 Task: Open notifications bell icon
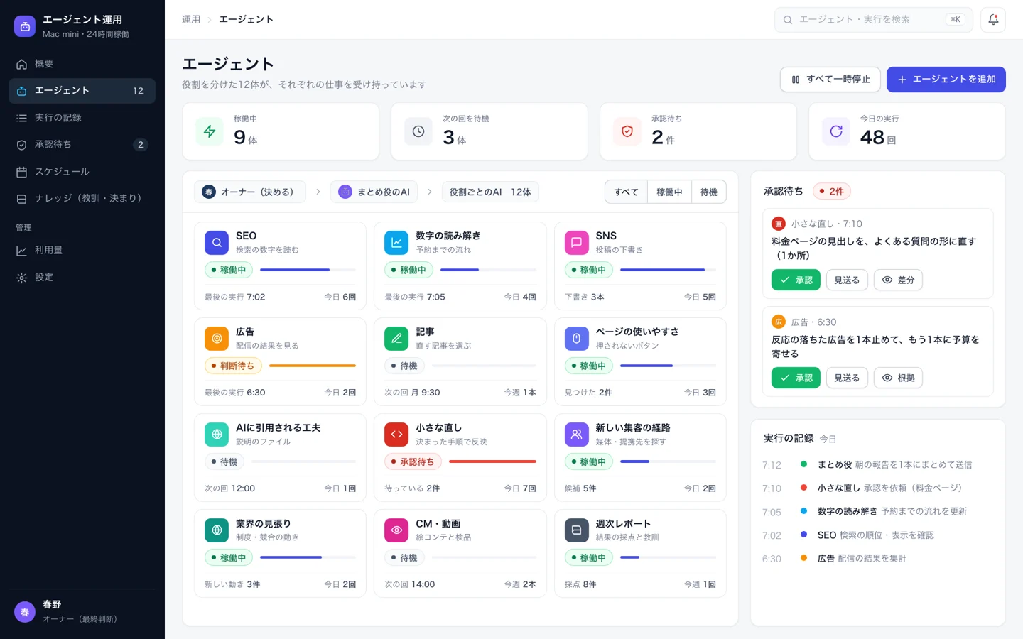[x=993, y=20]
